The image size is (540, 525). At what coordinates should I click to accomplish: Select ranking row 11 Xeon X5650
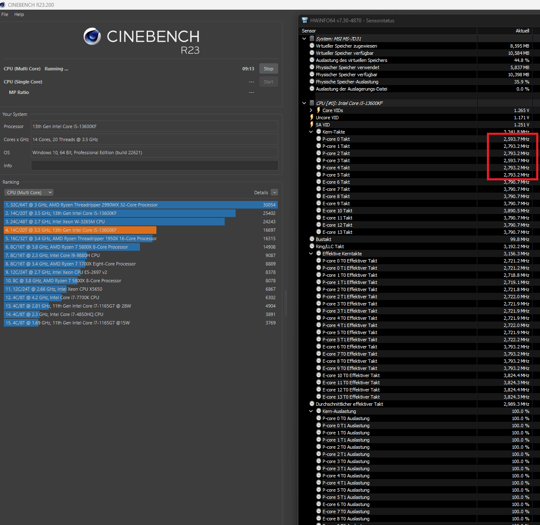tap(141, 289)
